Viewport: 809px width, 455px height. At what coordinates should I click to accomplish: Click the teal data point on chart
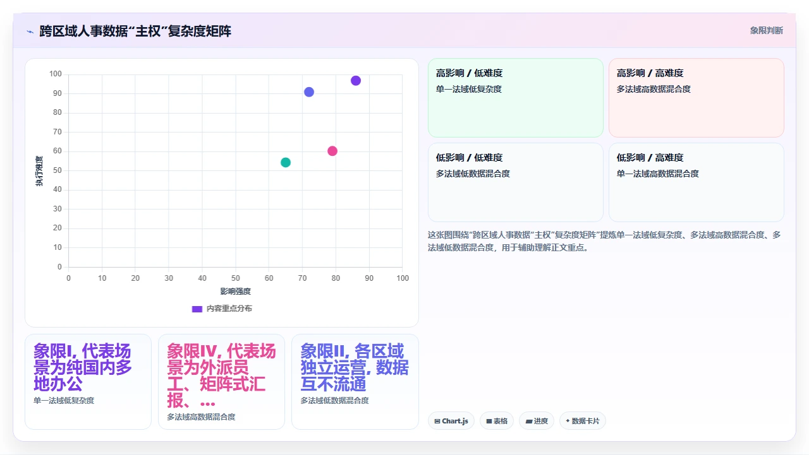286,162
